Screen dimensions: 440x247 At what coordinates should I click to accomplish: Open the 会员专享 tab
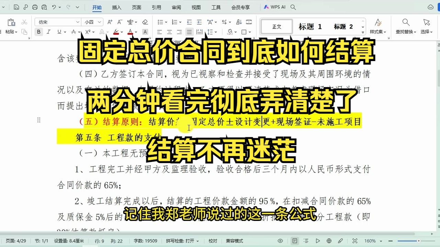(241, 7)
